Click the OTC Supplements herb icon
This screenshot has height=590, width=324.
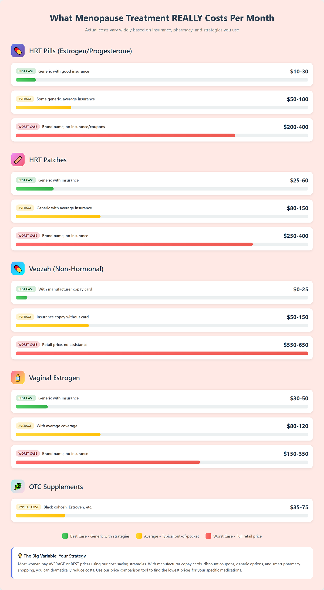tap(18, 487)
